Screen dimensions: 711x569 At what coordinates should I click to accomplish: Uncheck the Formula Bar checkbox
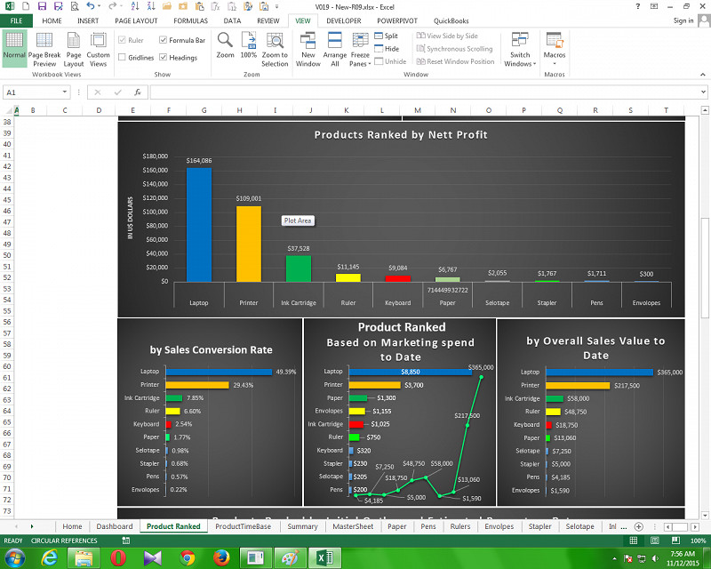click(164, 40)
